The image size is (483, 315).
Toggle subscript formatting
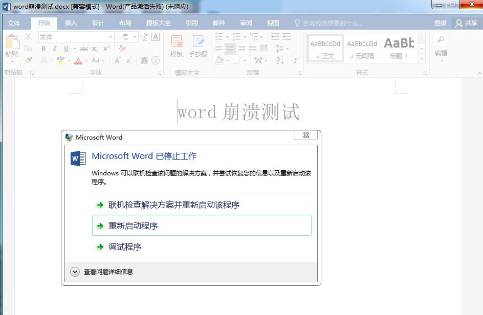96,49
